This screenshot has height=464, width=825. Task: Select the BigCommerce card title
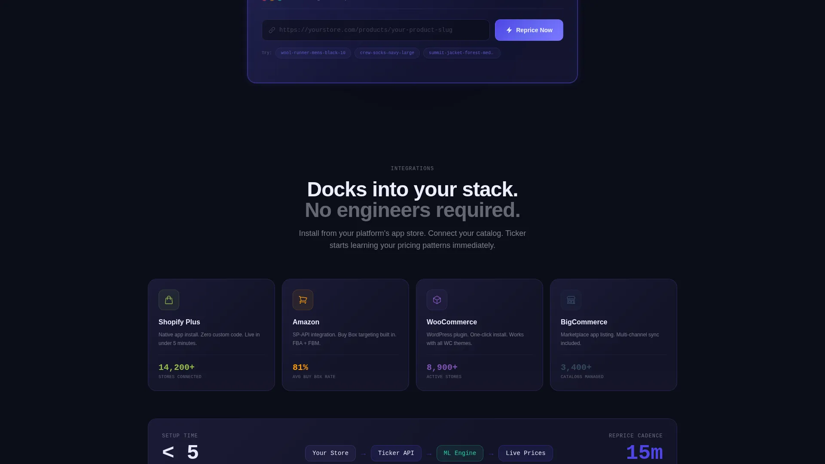(584, 322)
